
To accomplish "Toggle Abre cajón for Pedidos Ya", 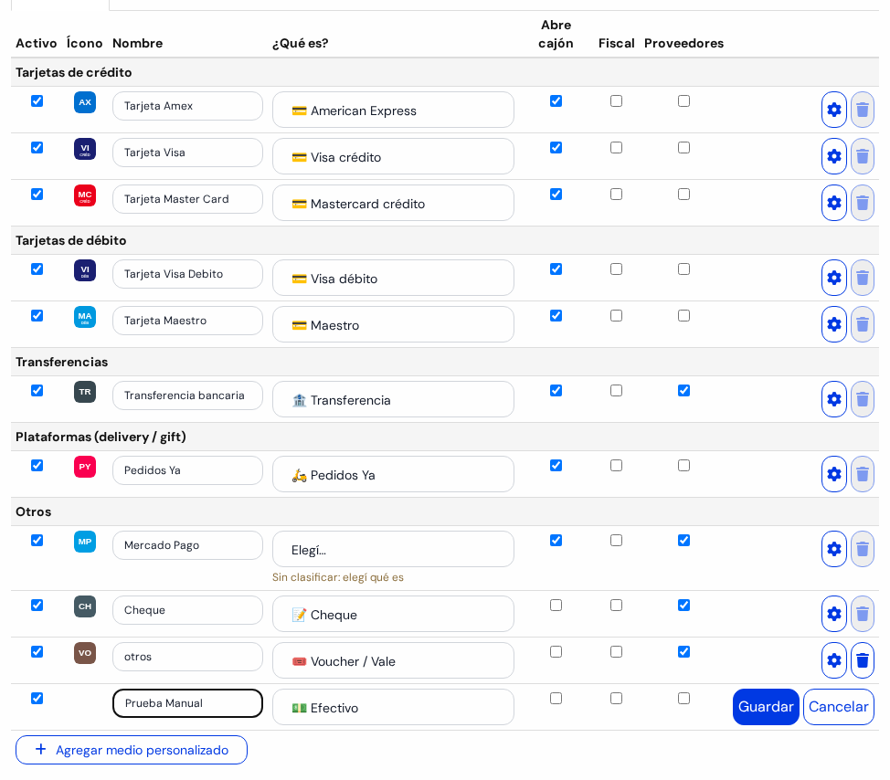I will [556, 465].
